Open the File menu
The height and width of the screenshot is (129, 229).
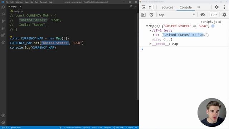click(x=7, y=2)
